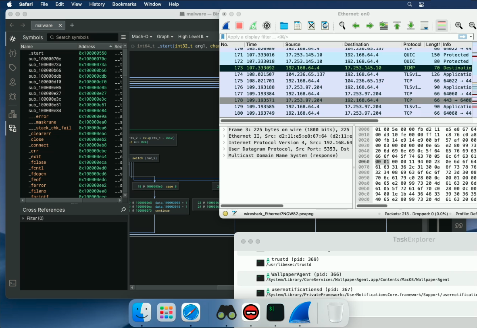Viewport: 477px width, 328px height.
Task: Pin the Cross References panel
Action: coord(124,210)
